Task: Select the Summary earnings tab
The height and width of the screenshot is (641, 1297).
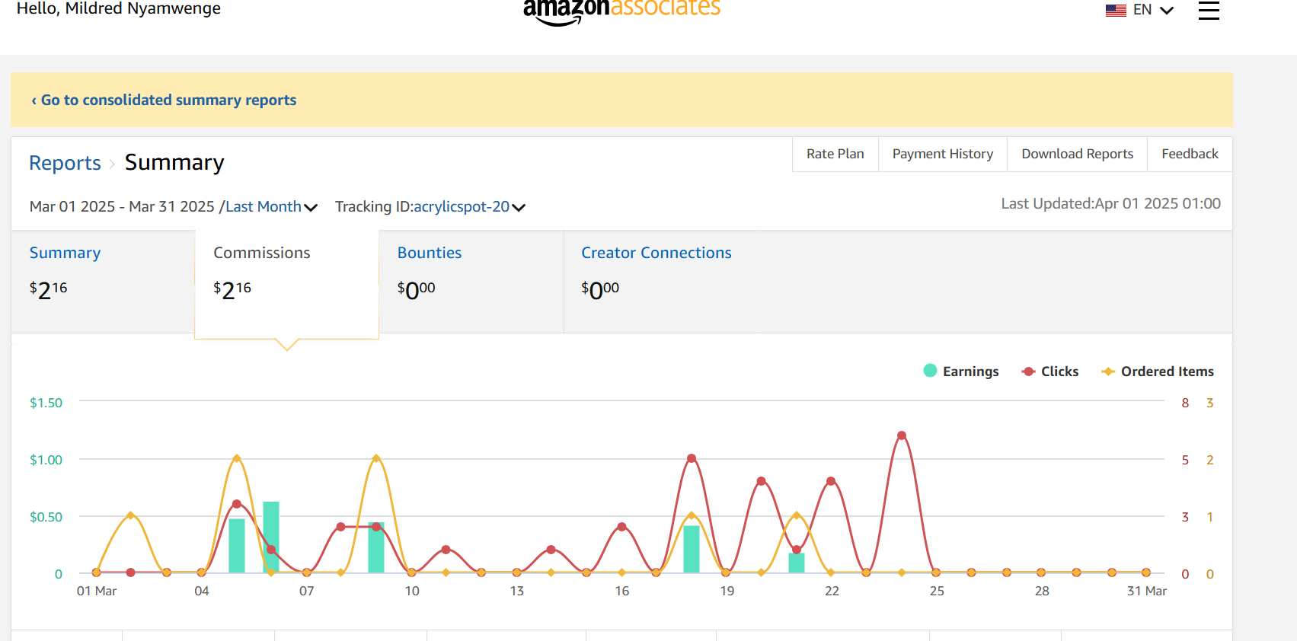Action: point(103,281)
